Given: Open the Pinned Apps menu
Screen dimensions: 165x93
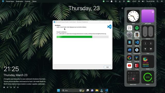Looking at the screenshot, I should (x=10, y=1).
